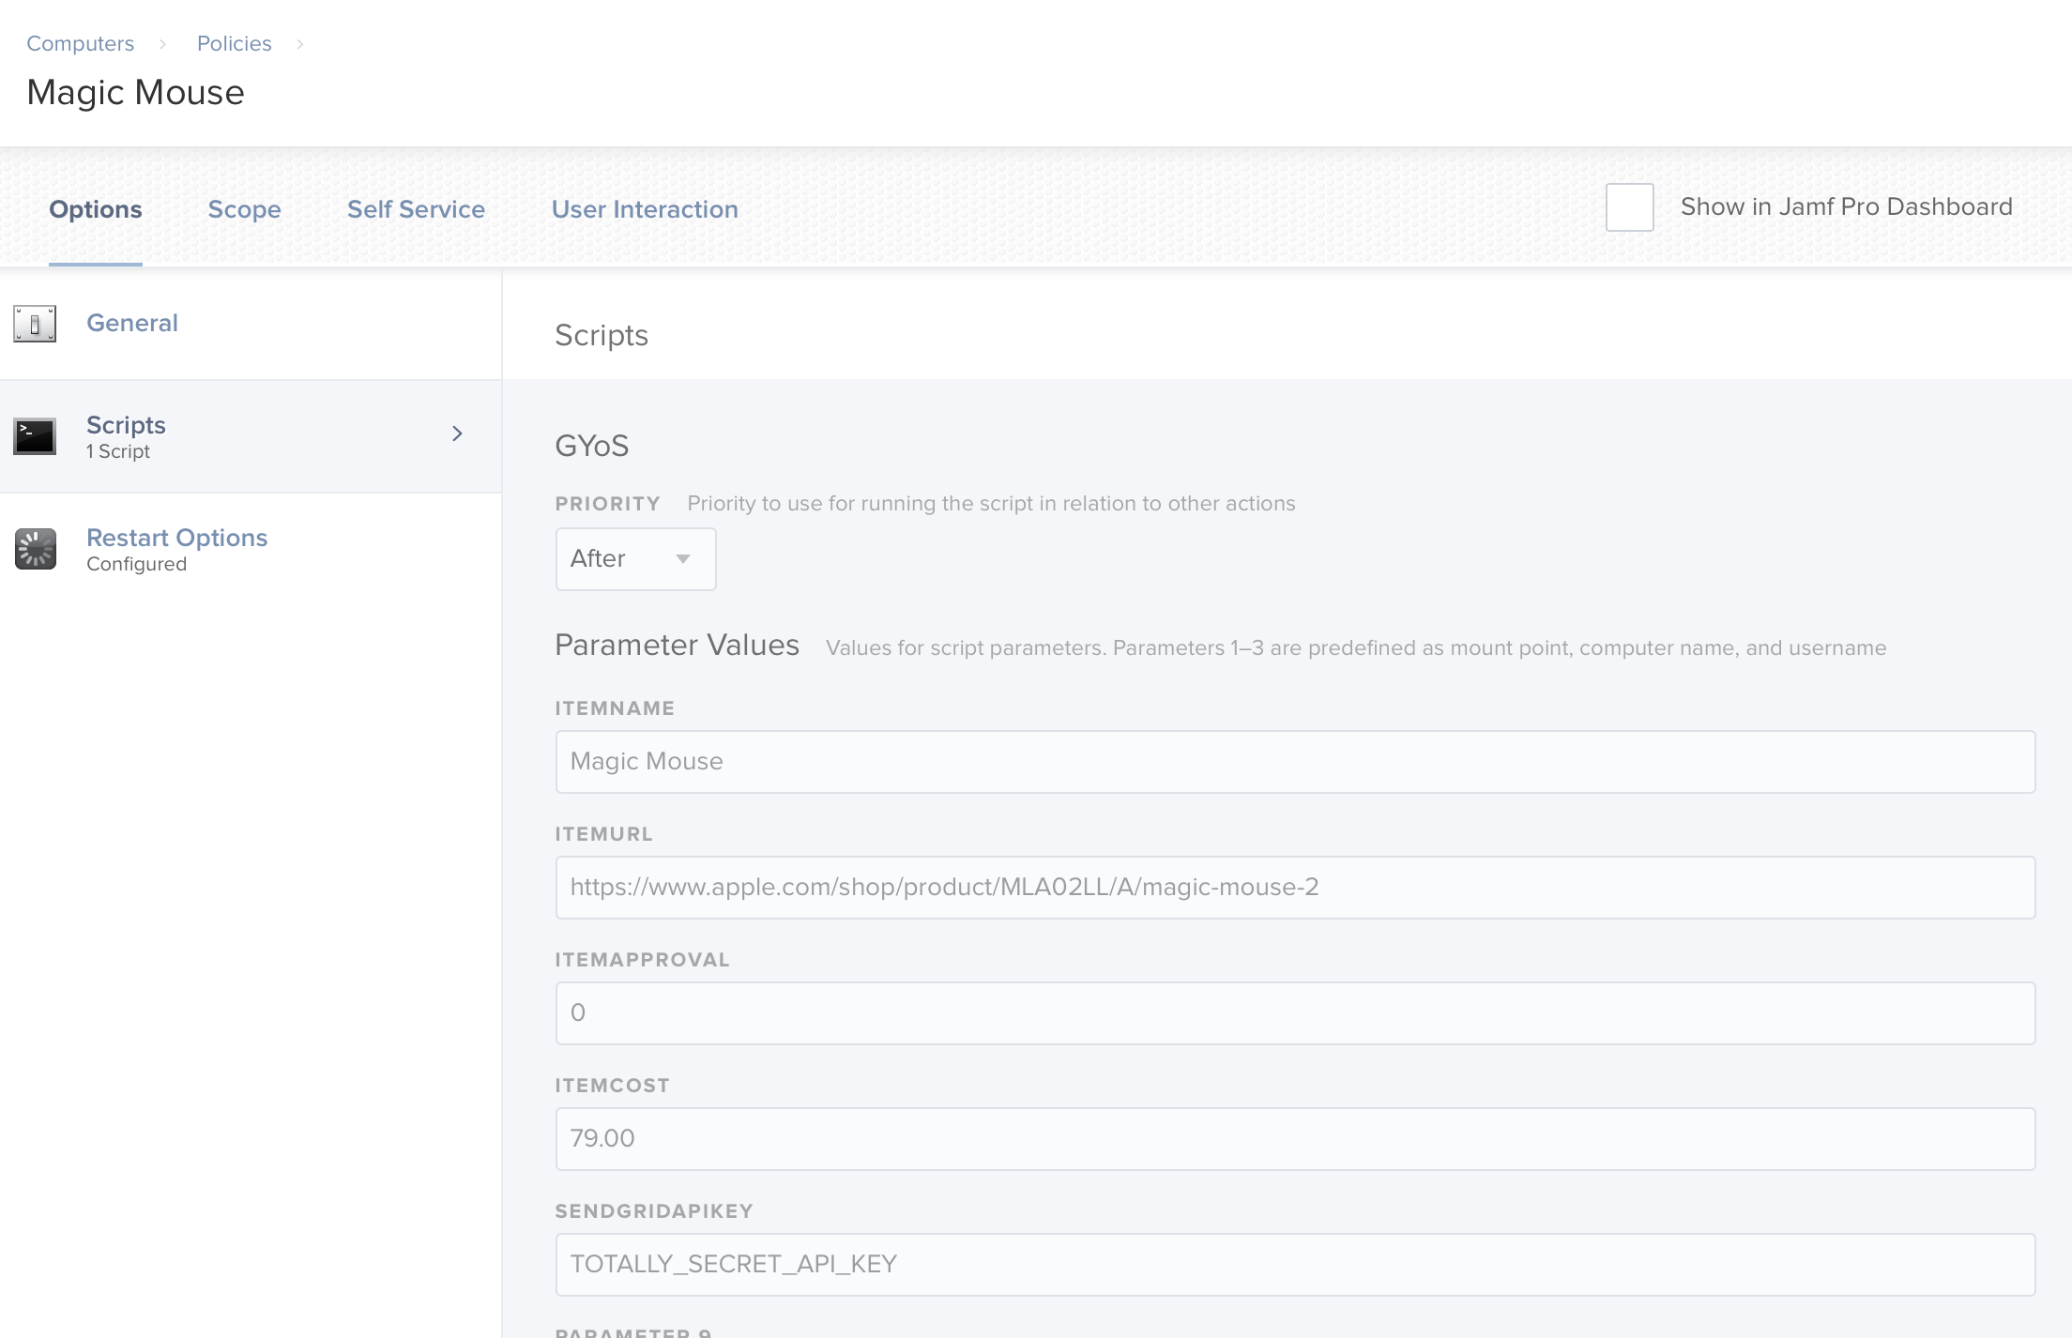Click the Restart Options panel icon

point(35,547)
